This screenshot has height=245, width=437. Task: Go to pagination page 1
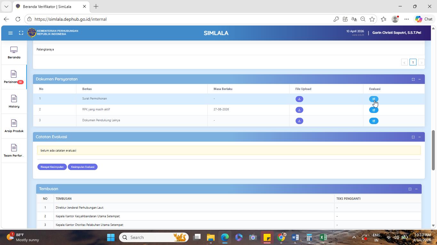coord(413,62)
